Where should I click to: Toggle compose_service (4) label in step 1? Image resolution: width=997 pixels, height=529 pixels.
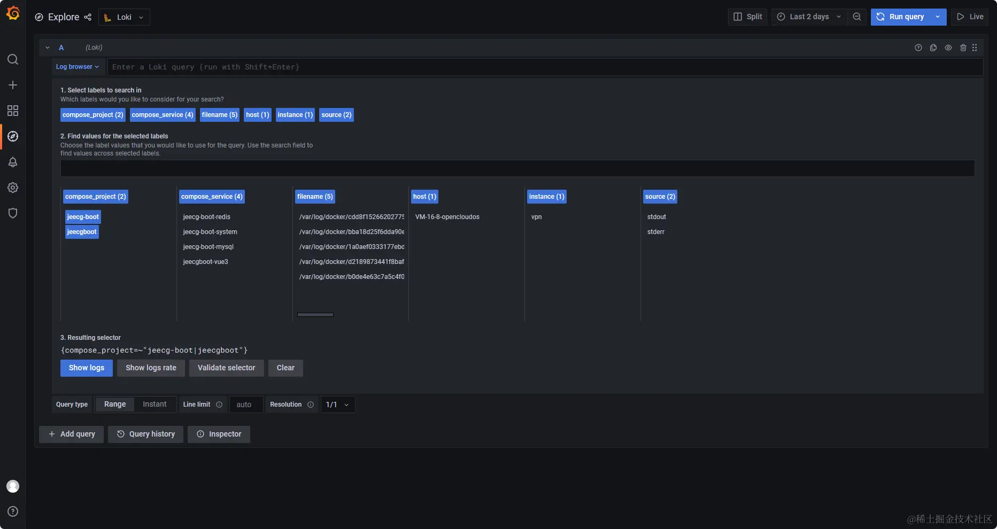click(x=163, y=115)
